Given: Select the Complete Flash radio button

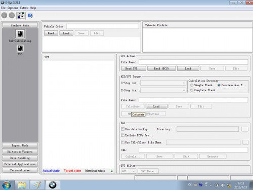Looking at the screenshot, I should [192, 90].
